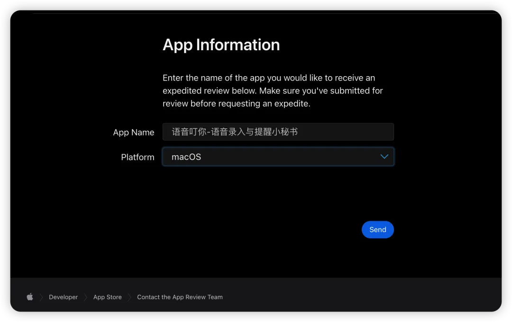Click the Platform label
512x322 pixels.
(x=137, y=157)
